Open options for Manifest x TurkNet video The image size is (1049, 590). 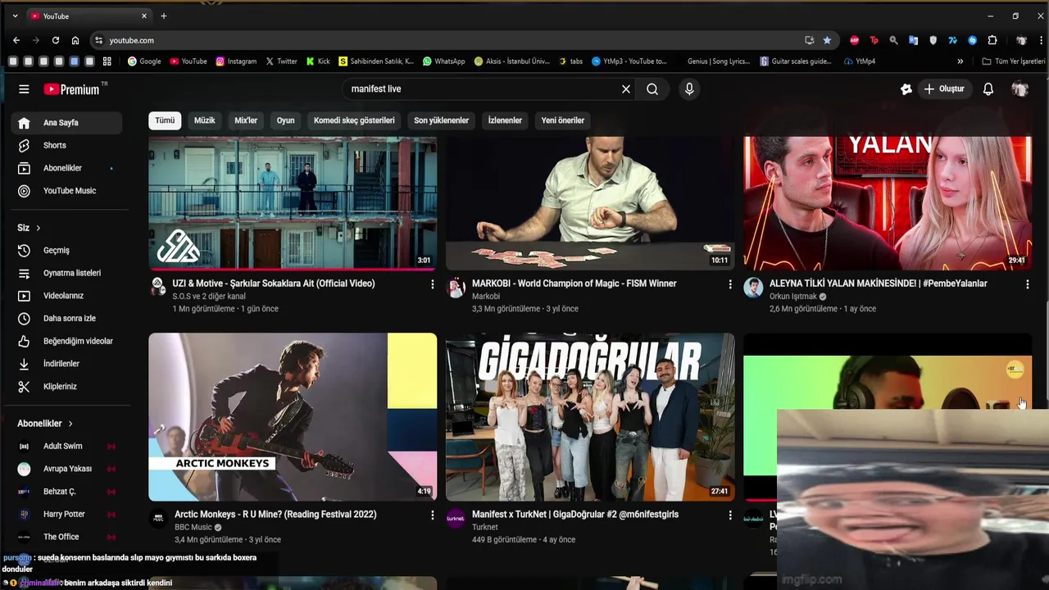pyautogui.click(x=730, y=515)
